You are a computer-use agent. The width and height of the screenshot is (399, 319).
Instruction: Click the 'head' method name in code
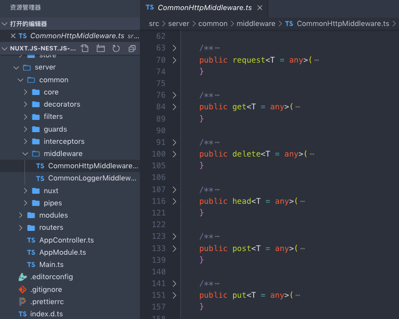click(x=242, y=201)
